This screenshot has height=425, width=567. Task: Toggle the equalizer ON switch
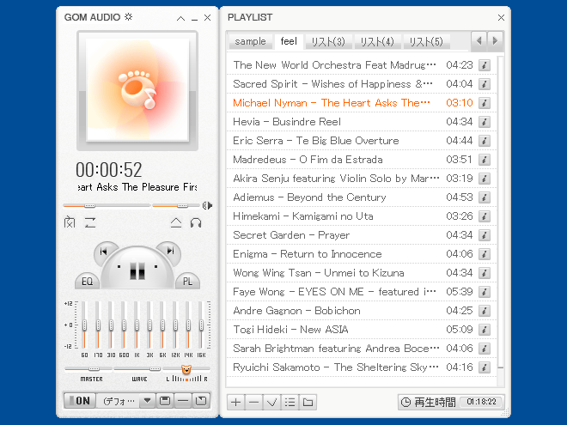pyautogui.click(x=80, y=400)
